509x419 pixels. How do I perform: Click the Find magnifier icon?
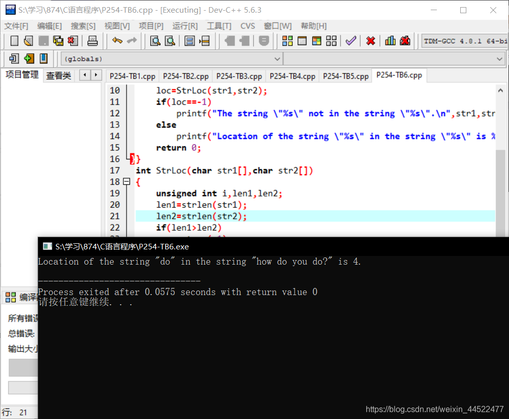pyautogui.click(x=155, y=41)
